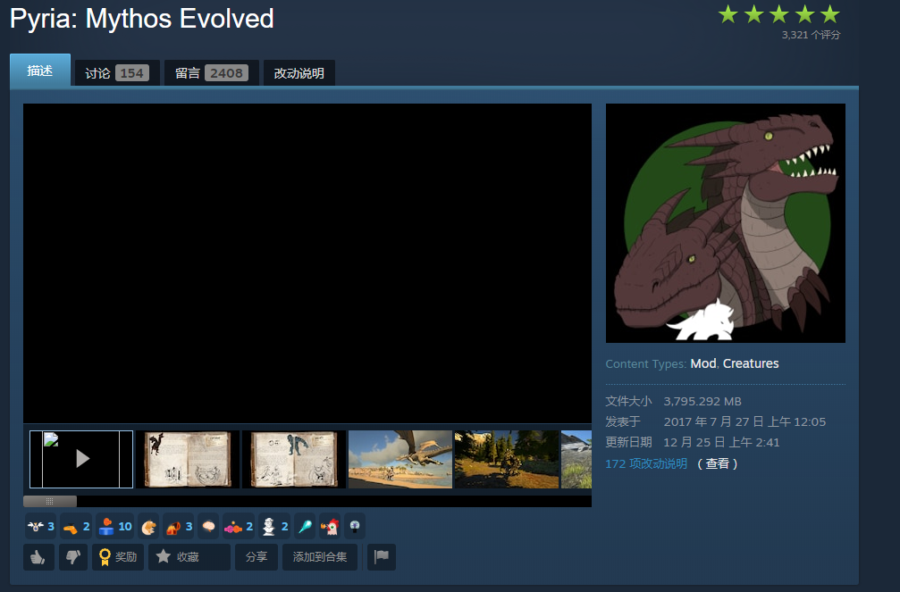Image resolution: width=900 pixels, height=592 pixels.
Task: Select the 描述 description tab
Action: pos(40,71)
